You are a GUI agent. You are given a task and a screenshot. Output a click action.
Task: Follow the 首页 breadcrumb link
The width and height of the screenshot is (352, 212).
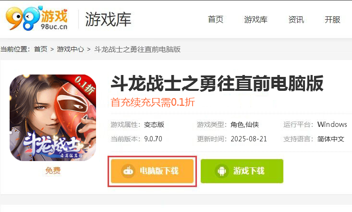click(x=41, y=49)
